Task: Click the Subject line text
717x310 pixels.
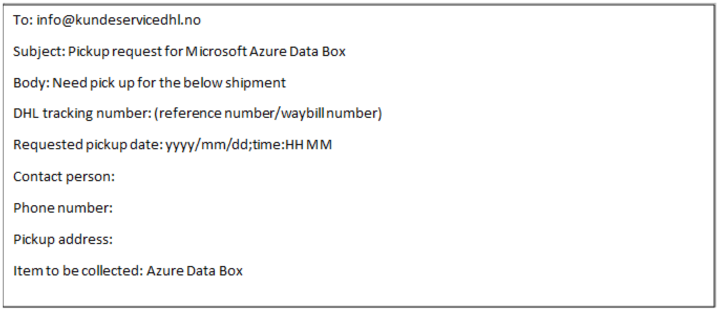Action: pos(180,52)
